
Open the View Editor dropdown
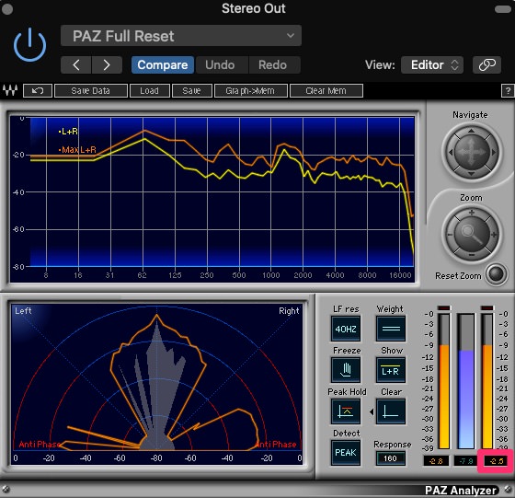[x=432, y=64]
